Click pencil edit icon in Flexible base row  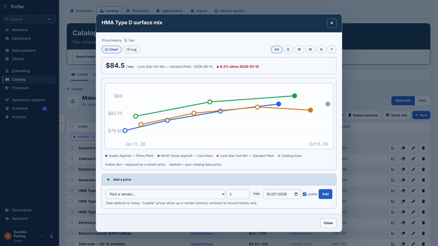pos(413,169)
